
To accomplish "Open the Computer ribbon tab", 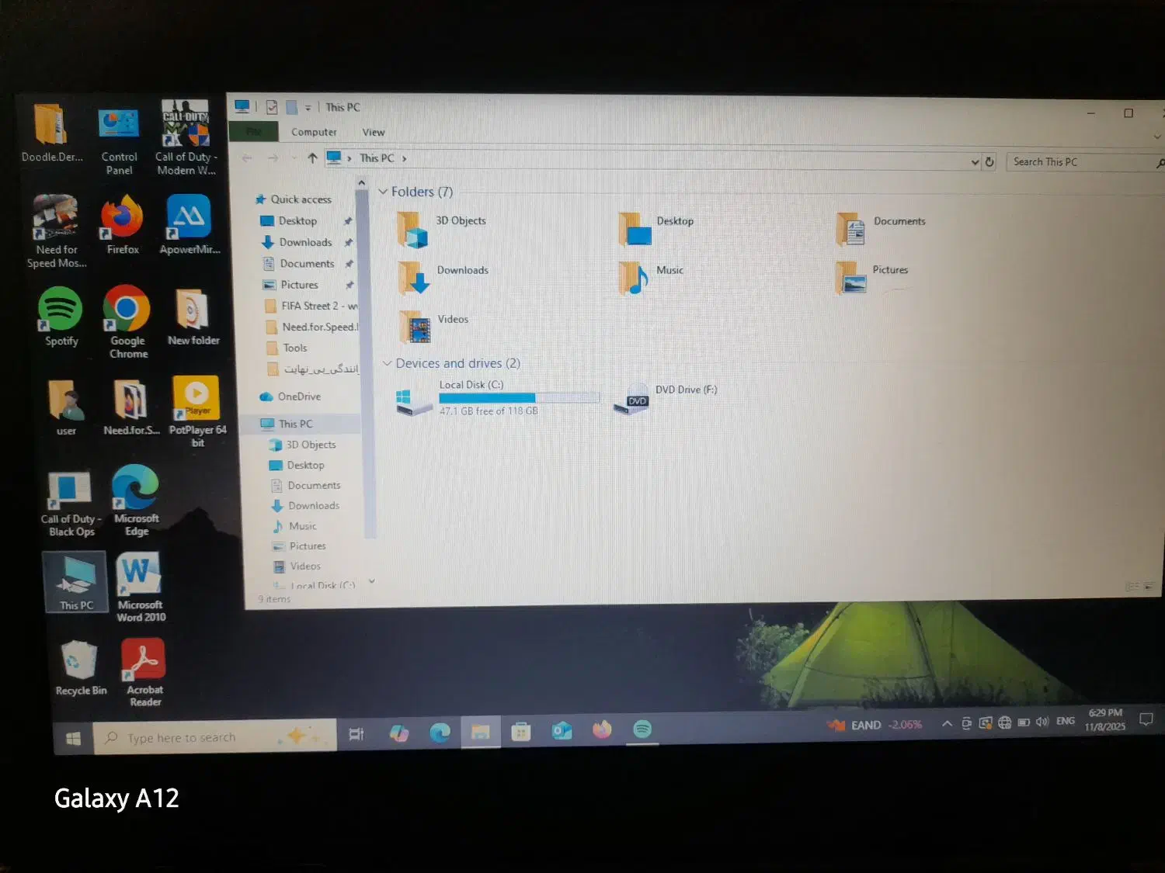I will 314,132.
